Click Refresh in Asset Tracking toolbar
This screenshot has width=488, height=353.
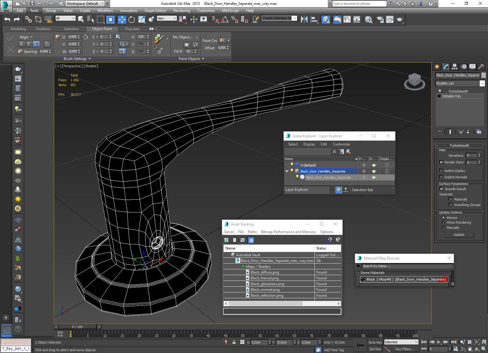click(226, 240)
